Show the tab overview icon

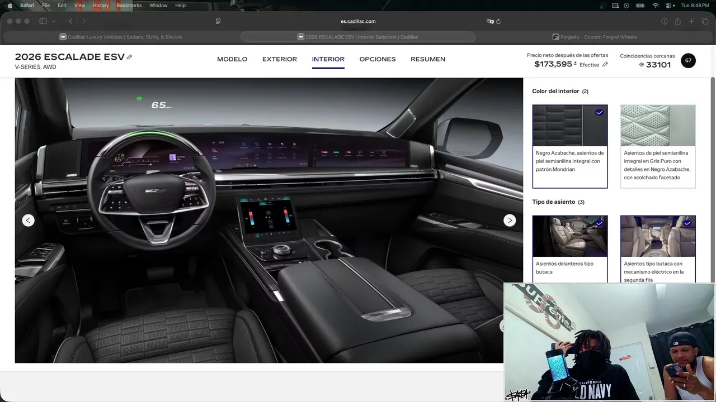coord(705,21)
